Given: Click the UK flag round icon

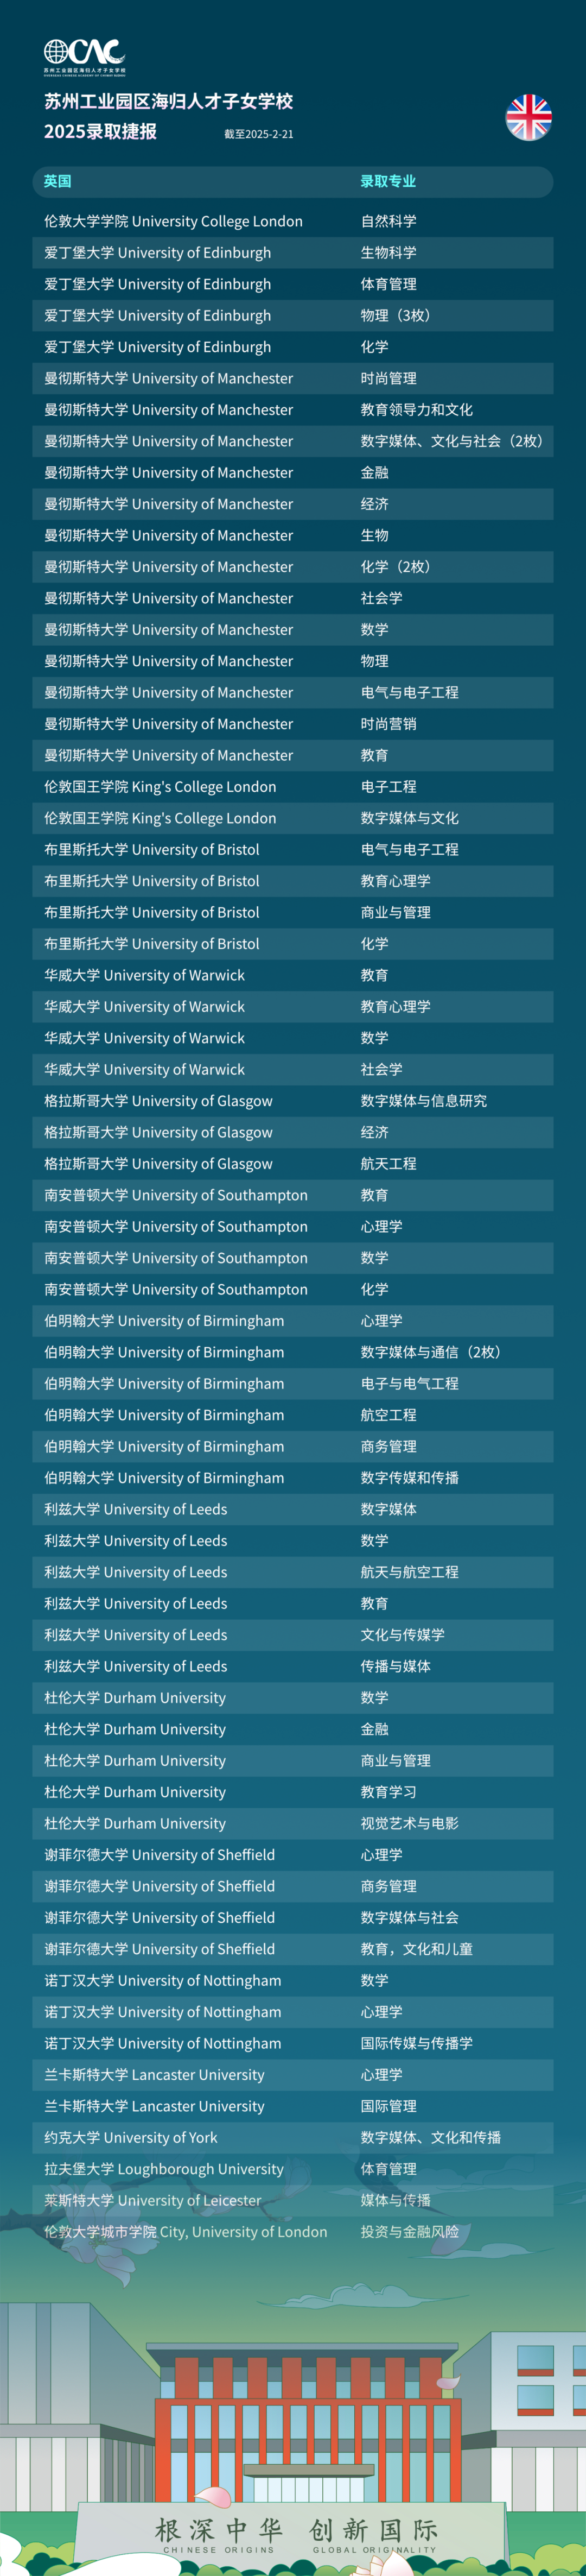Looking at the screenshot, I should click(x=528, y=118).
